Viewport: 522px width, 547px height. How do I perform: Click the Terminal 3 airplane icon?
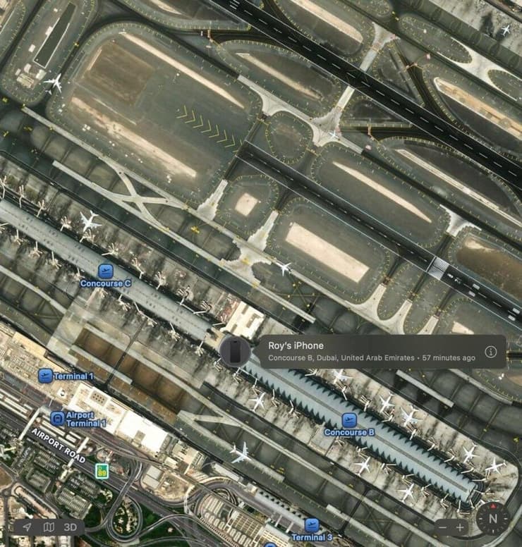(312, 525)
